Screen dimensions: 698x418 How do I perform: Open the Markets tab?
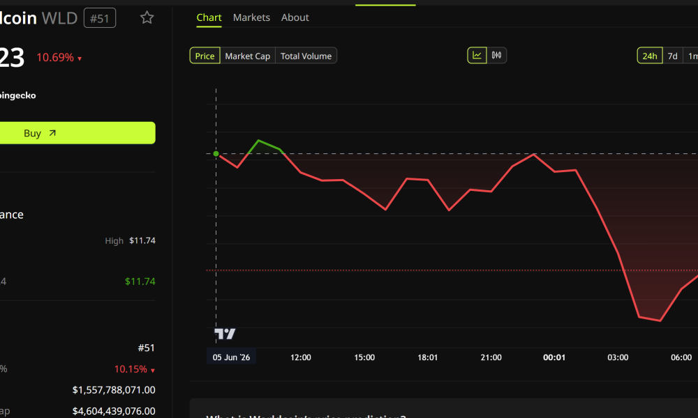[x=251, y=17]
